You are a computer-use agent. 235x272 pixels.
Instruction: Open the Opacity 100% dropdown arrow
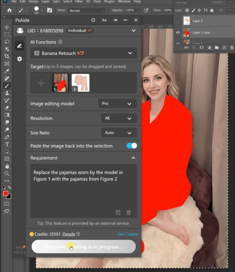[138, 10]
